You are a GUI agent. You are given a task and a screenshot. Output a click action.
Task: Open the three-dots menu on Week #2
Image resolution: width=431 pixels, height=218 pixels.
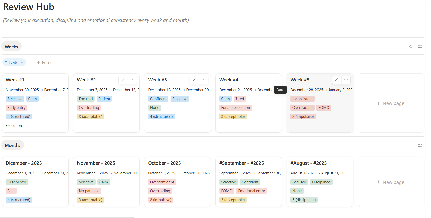pyautogui.click(x=132, y=80)
